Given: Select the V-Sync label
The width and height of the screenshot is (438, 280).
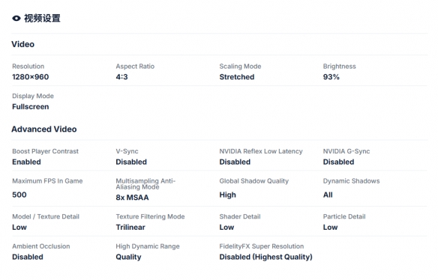Looking at the screenshot, I should tap(127, 151).
